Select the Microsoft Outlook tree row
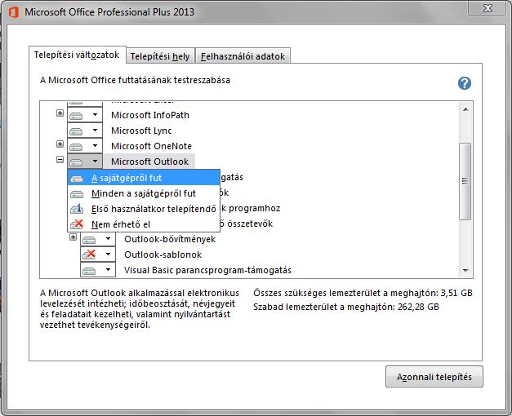 pyautogui.click(x=150, y=162)
